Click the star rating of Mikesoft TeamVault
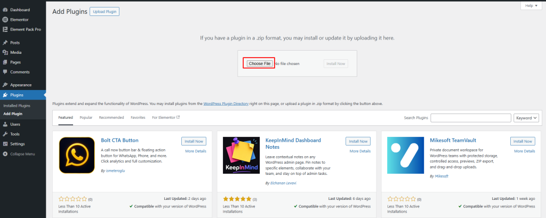Image resolution: width=546 pixels, height=218 pixels. pos(402,199)
